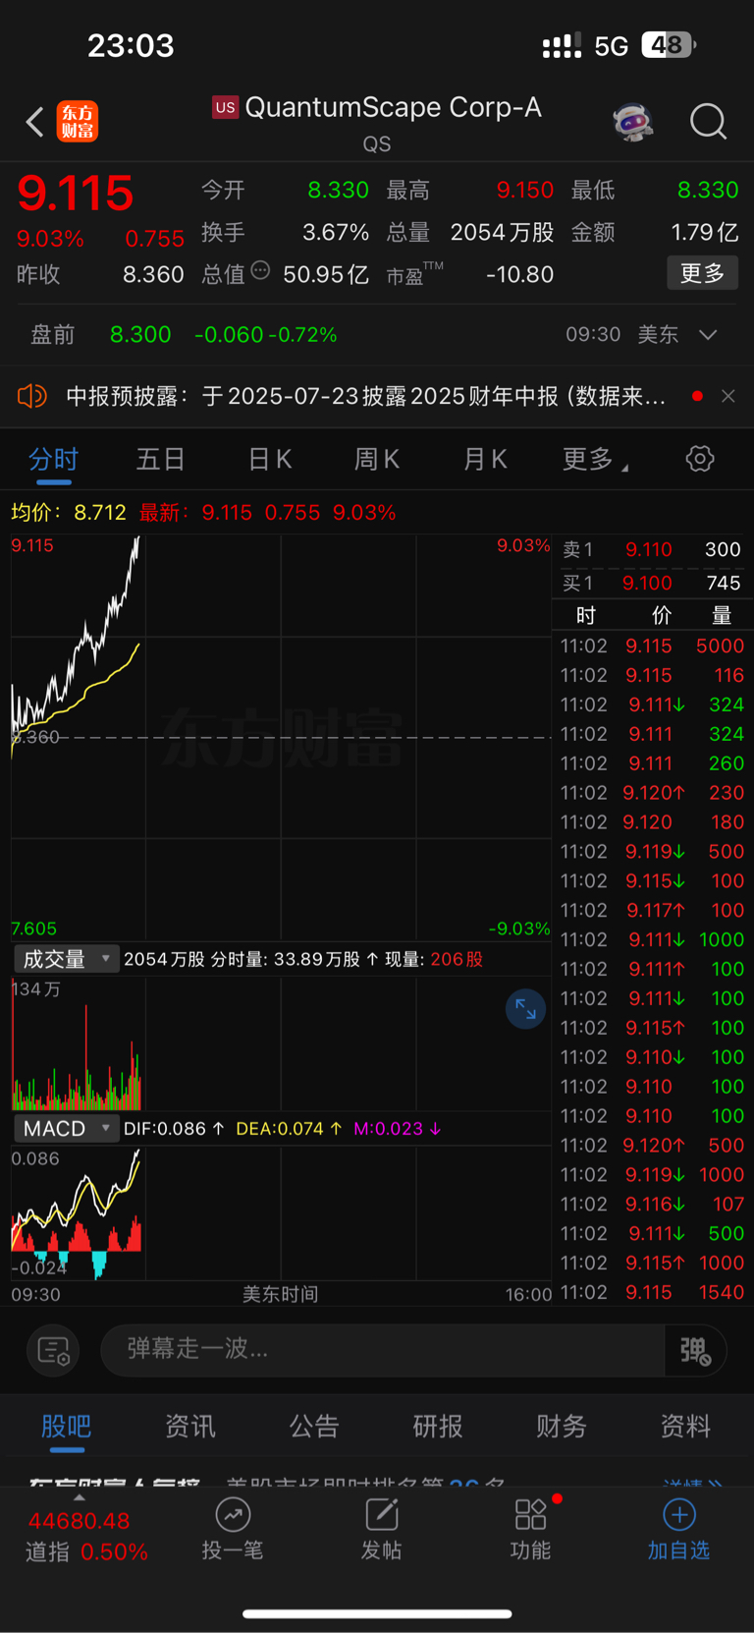Tap the 总量 2054万股 value
This screenshot has height=1633, width=754.
(x=502, y=233)
